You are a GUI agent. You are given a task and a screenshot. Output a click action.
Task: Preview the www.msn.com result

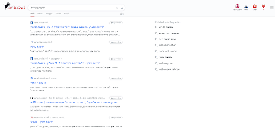[116, 98]
